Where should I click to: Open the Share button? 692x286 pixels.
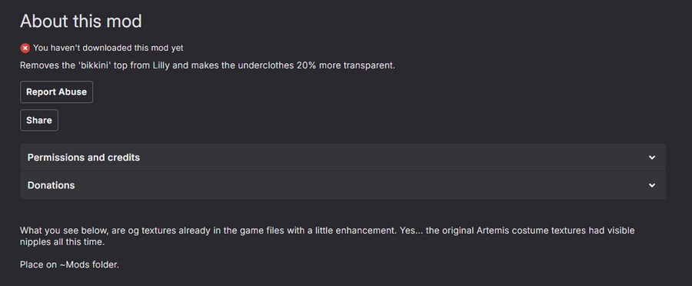39,120
